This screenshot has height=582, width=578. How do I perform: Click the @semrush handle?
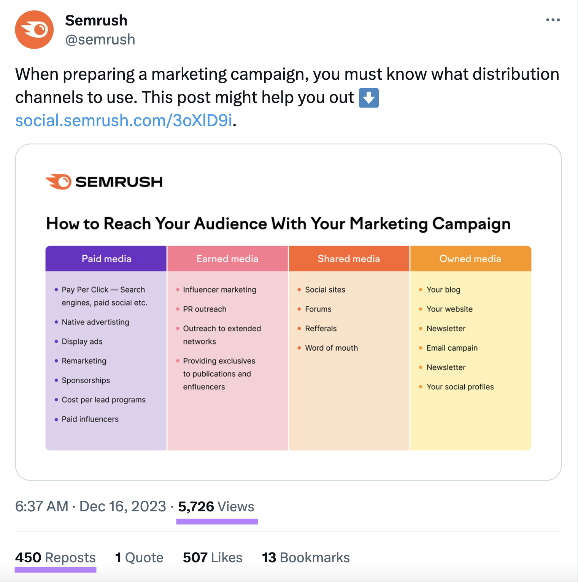(x=100, y=39)
